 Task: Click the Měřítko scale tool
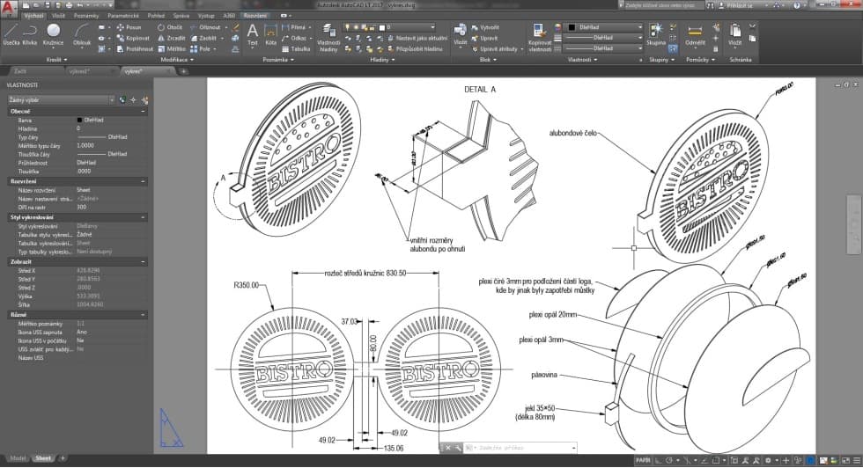point(171,49)
